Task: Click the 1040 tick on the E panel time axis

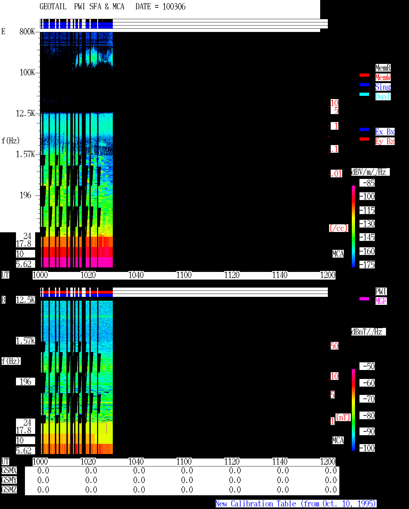Action: [x=136, y=275]
